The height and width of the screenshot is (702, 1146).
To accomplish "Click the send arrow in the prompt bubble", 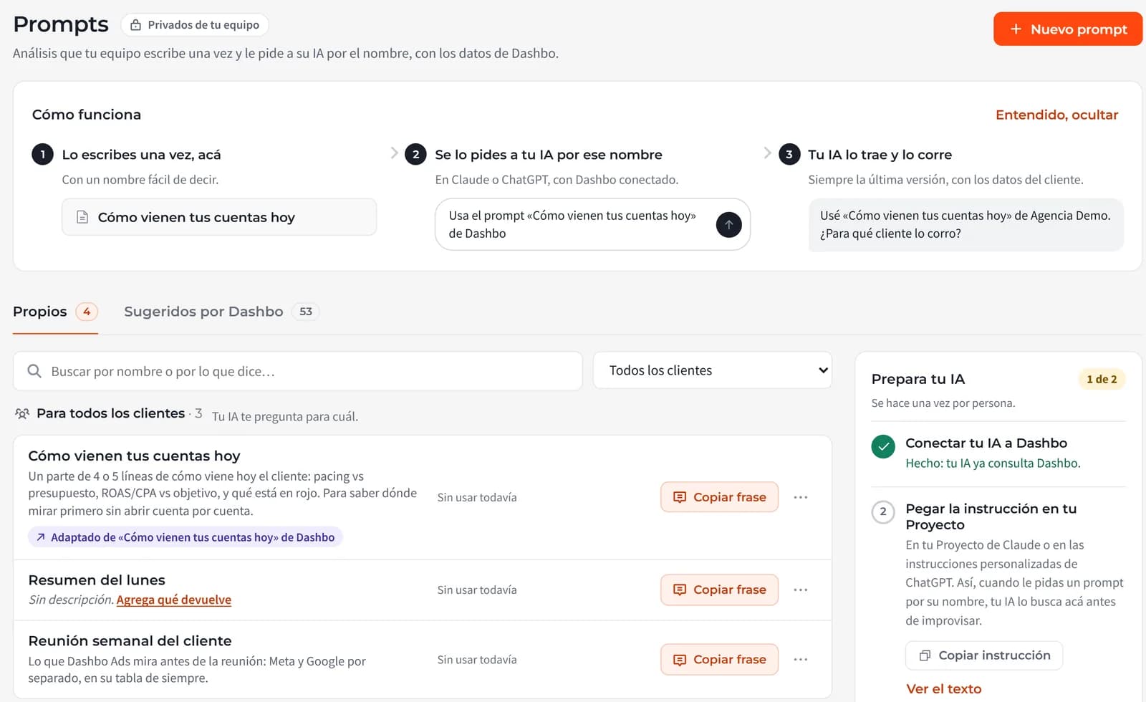I will click(x=728, y=224).
